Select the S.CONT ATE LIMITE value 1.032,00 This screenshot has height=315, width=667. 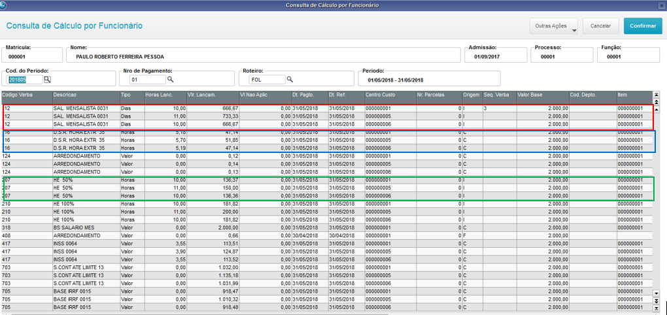(x=213, y=267)
